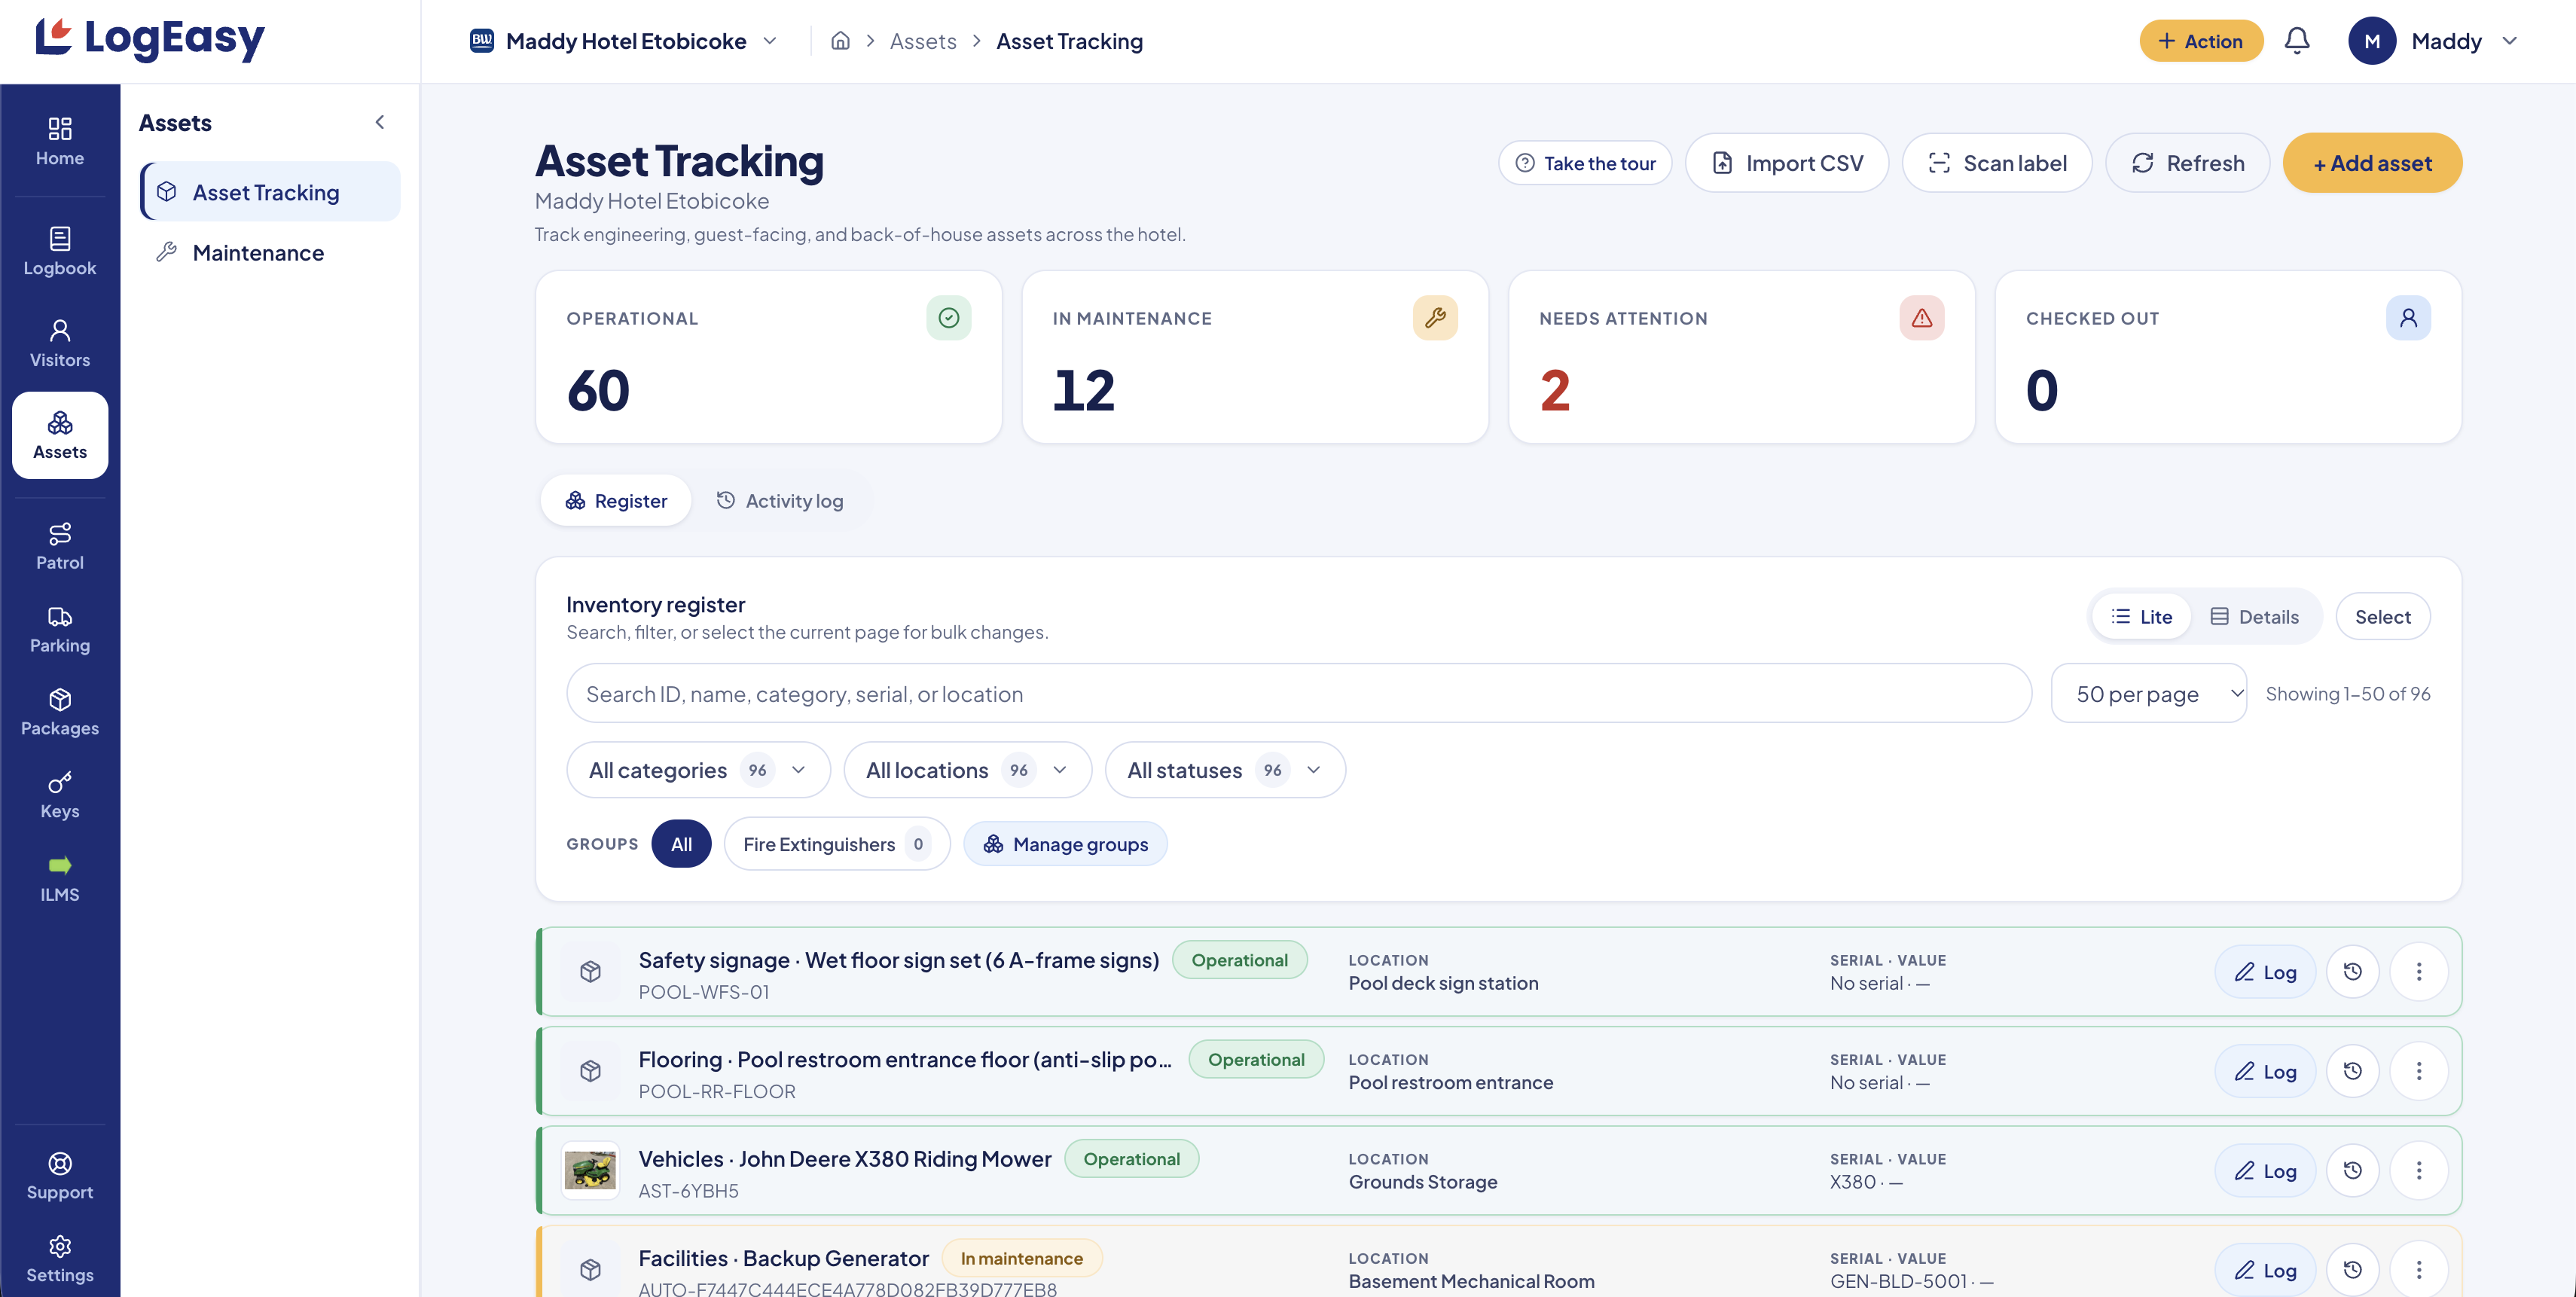The image size is (2576, 1297).
Task: Click the Select button
Action: click(2382, 617)
